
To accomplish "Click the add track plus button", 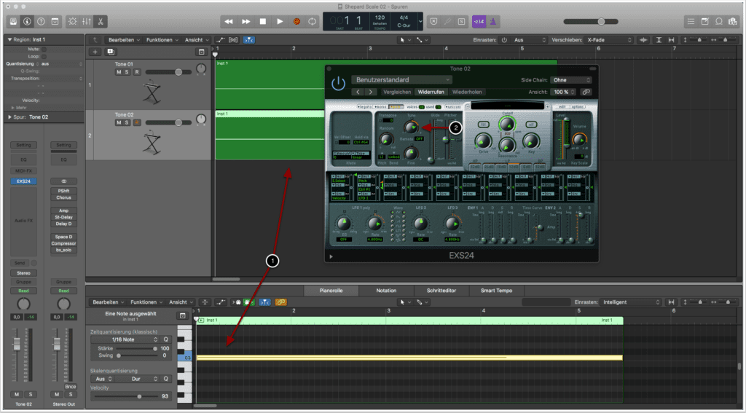I will 94,52.
